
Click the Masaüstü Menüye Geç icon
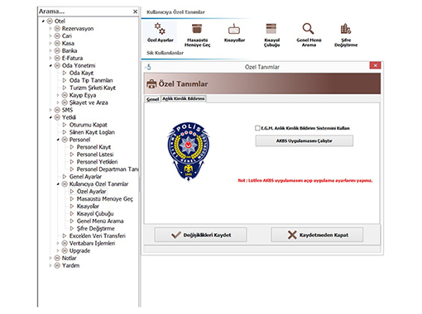[x=197, y=29]
